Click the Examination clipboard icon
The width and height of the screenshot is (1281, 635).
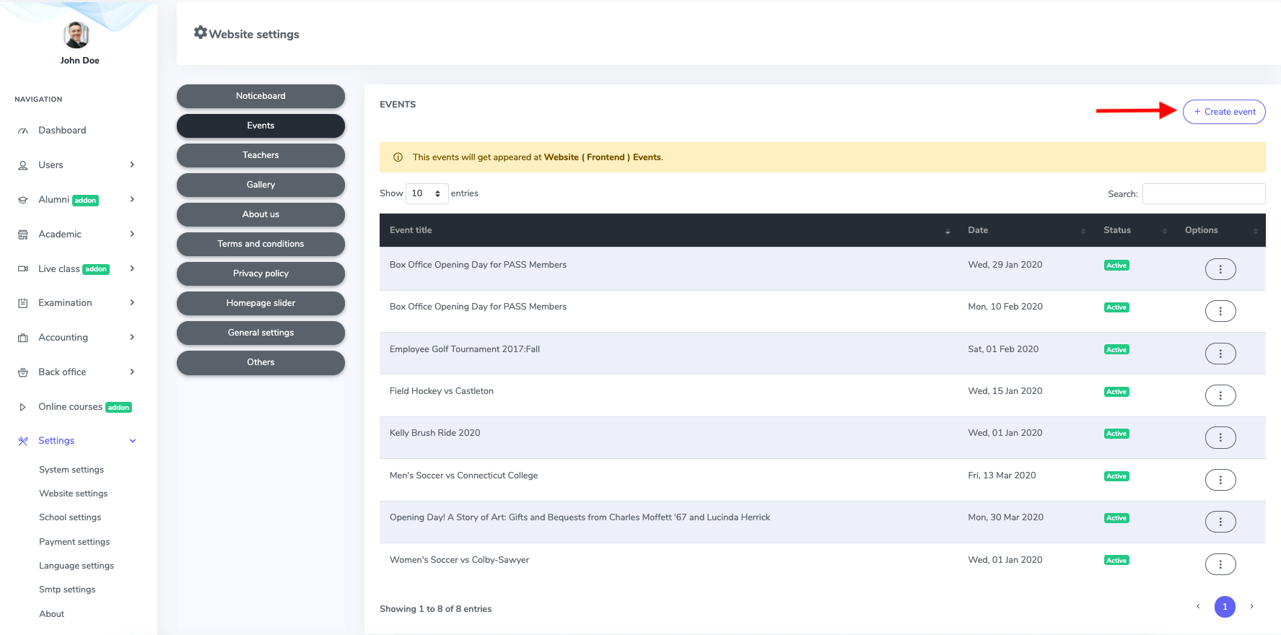[23, 303]
